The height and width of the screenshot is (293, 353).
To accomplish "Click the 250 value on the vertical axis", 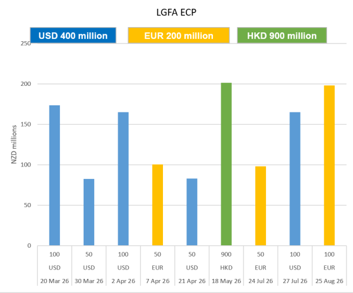I will click(x=25, y=44).
